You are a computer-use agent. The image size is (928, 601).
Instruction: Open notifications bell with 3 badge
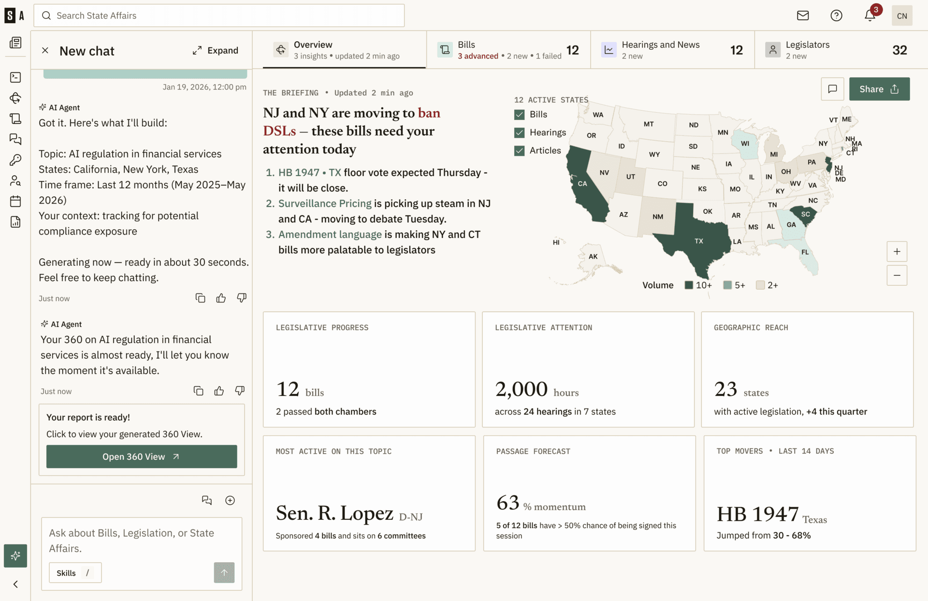click(x=870, y=15)
